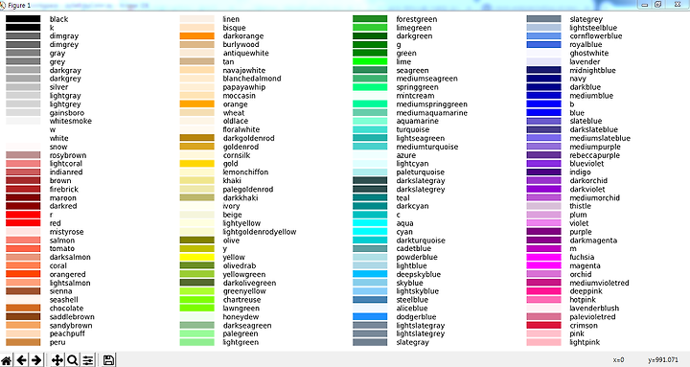Open Configure subplots sliders icon

pos(87,360)
